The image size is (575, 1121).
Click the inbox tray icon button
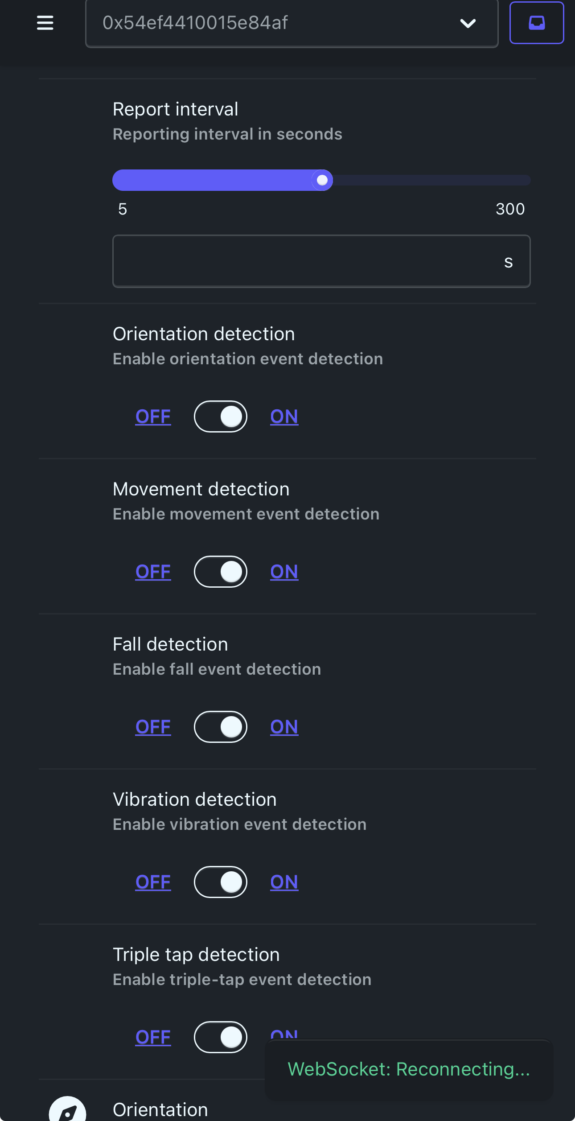[537, 23]
